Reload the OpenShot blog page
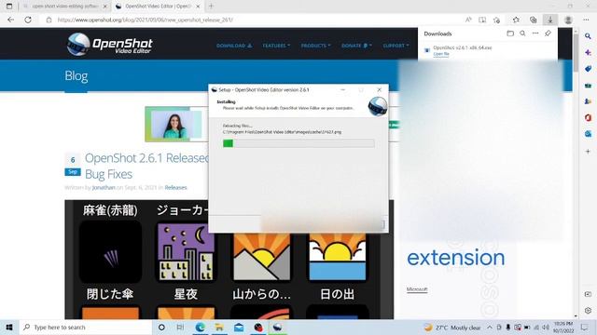Viewport: 597px width, 335px height. (x=28, y=20)
